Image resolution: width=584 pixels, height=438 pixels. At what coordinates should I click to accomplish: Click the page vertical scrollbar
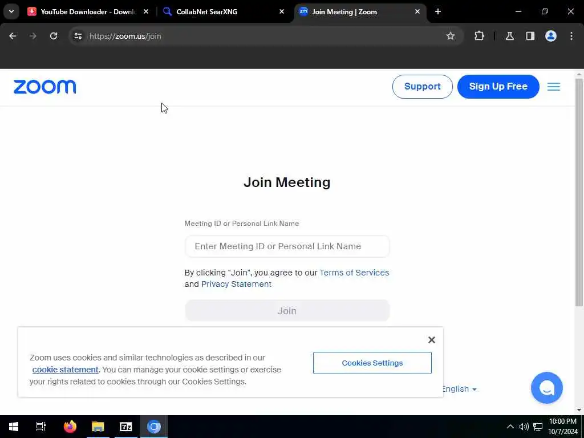click(579, 192)
